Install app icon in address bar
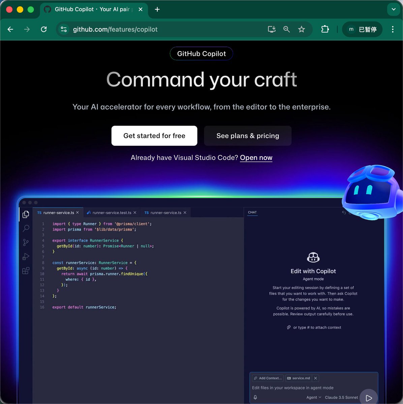This screenshot has width=403, height=404. tap(272, 29)
